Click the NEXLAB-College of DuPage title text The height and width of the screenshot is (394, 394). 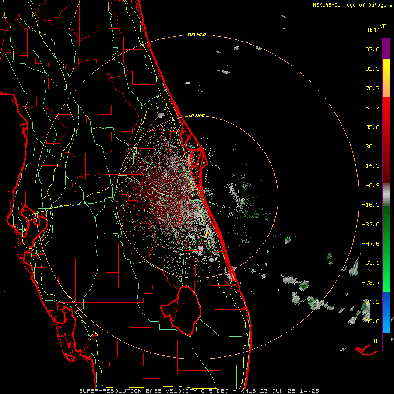click(x=349, y=5)
